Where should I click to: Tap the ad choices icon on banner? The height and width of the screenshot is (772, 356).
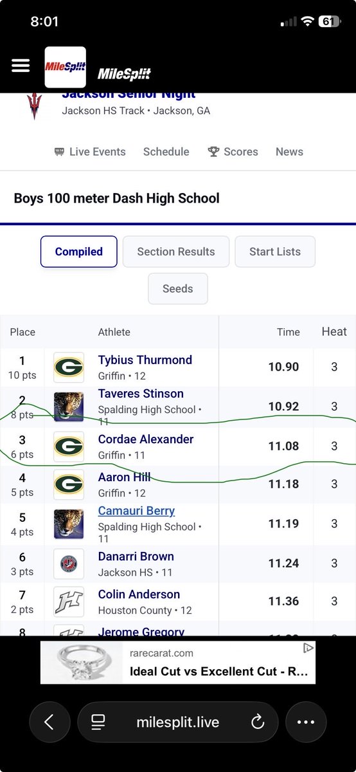(x=308, y=647)
